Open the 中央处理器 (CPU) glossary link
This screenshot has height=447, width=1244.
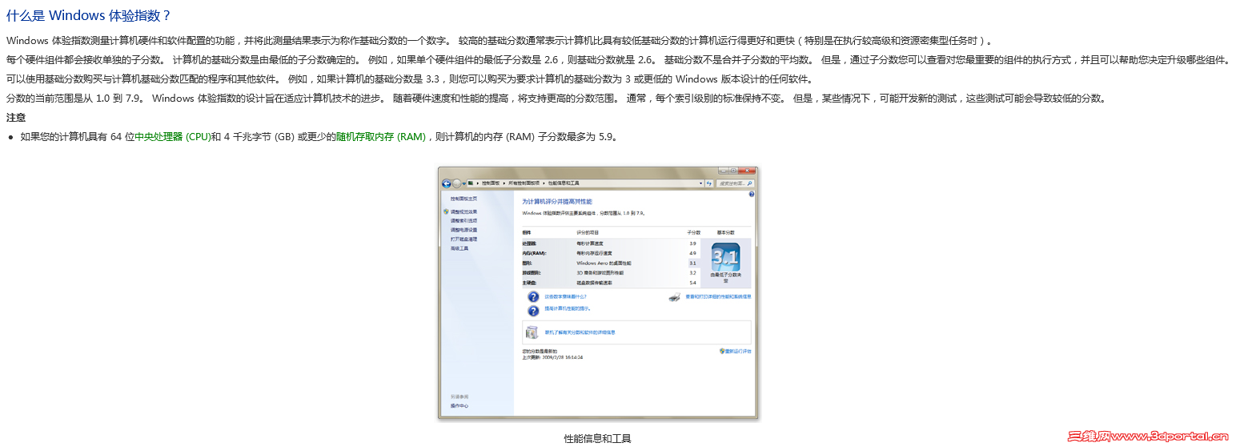click(172, 137)
